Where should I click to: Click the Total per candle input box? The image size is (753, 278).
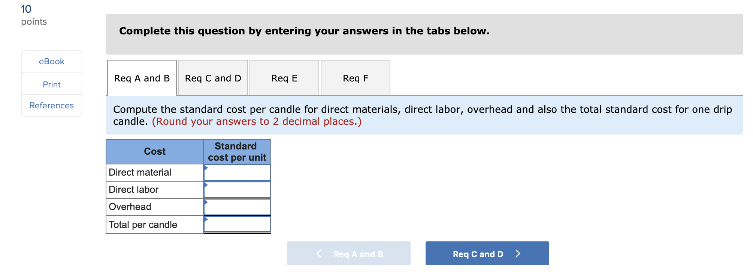[238, 224]
